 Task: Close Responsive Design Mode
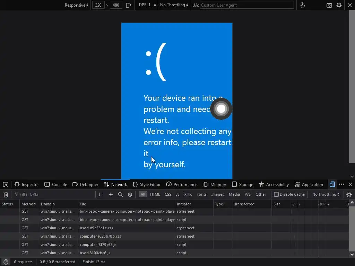[350, 5]
